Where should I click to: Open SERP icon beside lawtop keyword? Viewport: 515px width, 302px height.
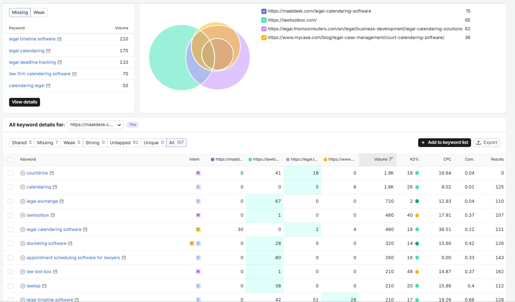click(44, 286)
